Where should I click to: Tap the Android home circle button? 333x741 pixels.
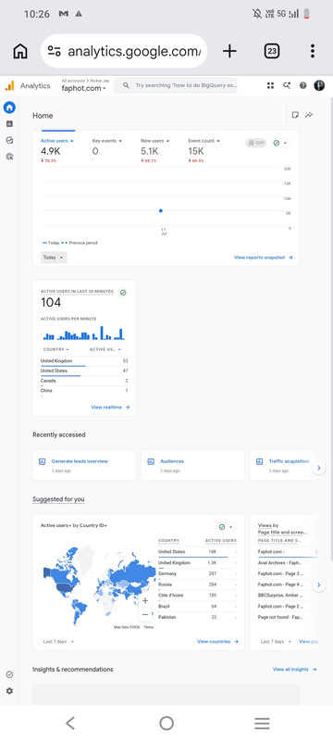166,723
